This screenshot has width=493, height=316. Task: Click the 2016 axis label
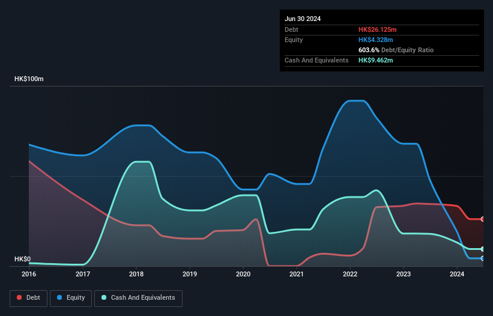coord(29,274)
